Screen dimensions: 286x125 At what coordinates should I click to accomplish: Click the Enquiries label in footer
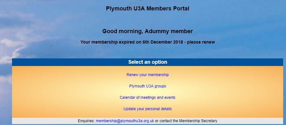coord(86,121)
